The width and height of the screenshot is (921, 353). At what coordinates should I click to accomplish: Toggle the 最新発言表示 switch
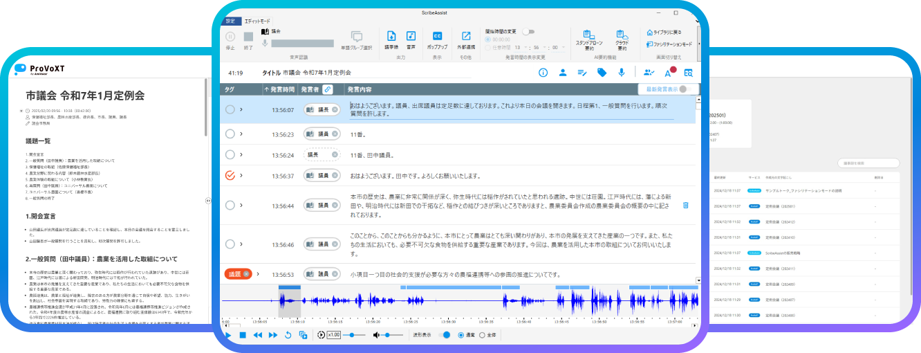click(685, 89)
